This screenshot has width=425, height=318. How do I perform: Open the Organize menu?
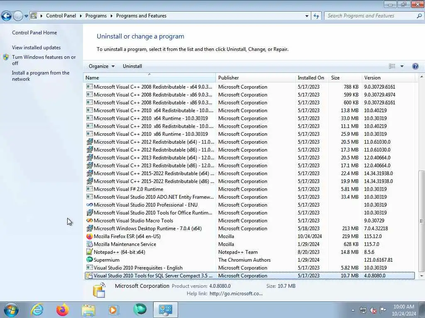[x=102, y=66]
